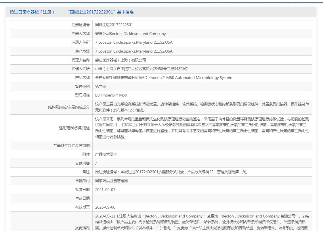Viewport: 323px width, 231px height.
Task: Click the empty 产品储存条件及有效期 value cell
Action: pyautogui.click(x=202, y=145)
